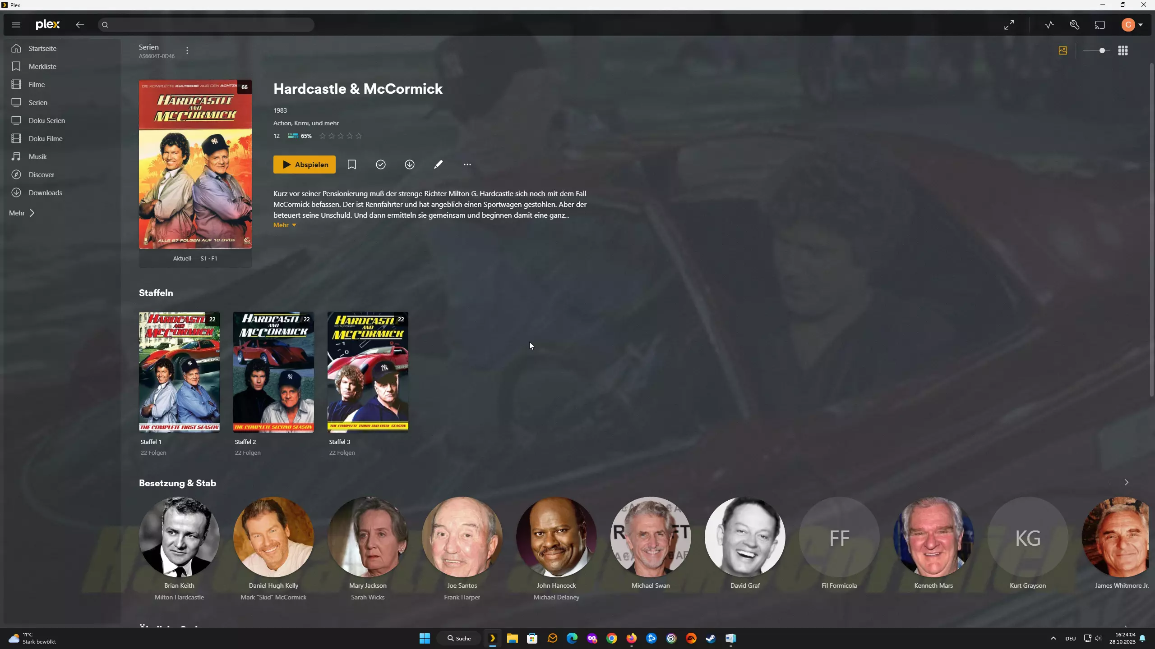Toggle the background artwork display icon

[x=1063, y=50]
